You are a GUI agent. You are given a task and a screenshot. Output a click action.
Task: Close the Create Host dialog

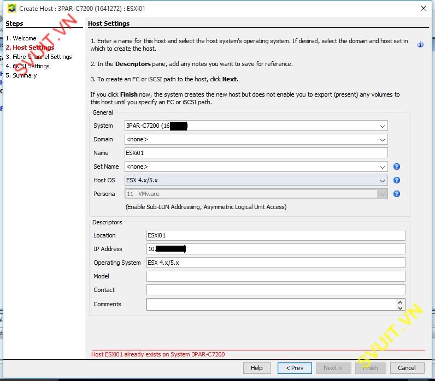(424, 8)
